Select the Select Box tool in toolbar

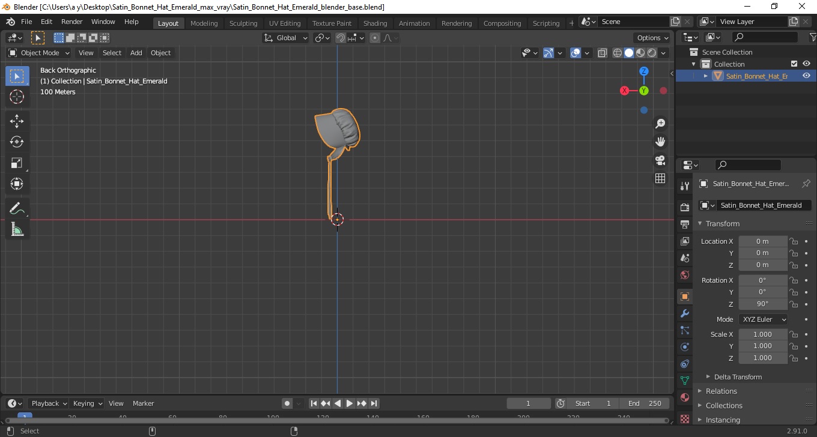[17, 76]
